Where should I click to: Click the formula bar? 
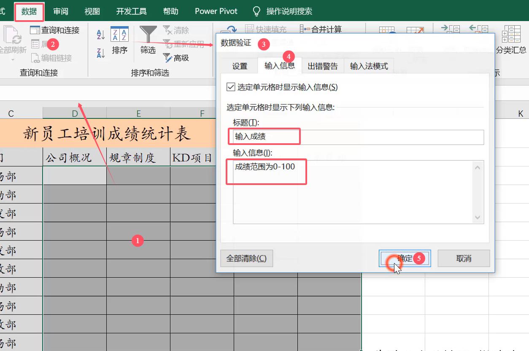tap(108, 93)
